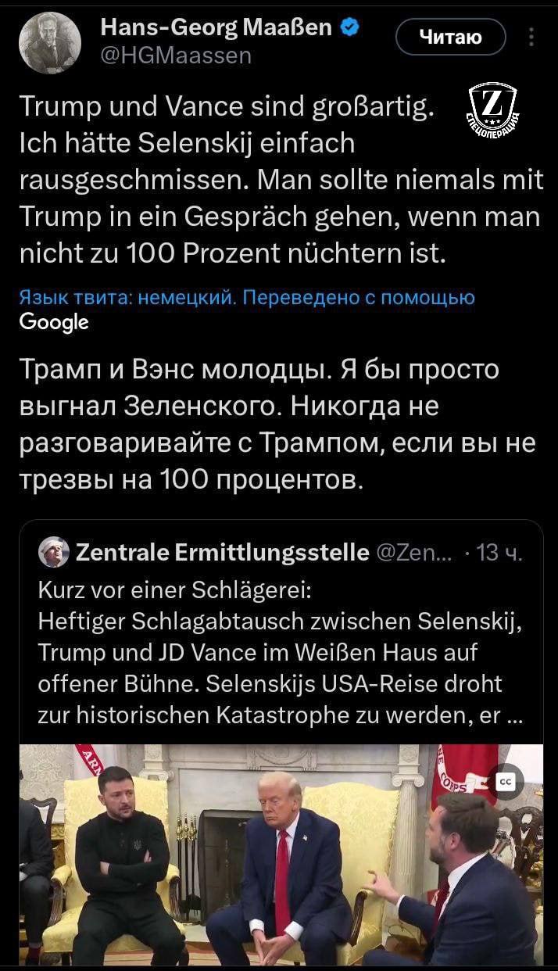Open the @HGMaassen handle link
The height and width of the screenshot is (971, 558).
(177, 55)
